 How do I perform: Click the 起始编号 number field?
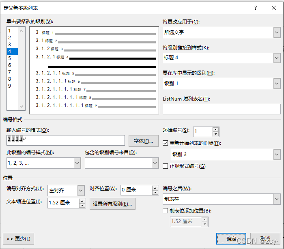[203, 132]
